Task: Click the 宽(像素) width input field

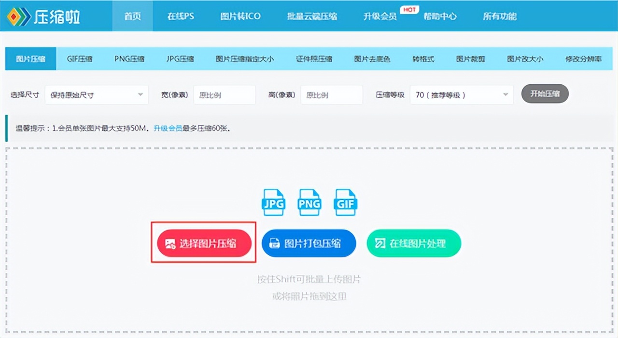Action: (225, 94)
